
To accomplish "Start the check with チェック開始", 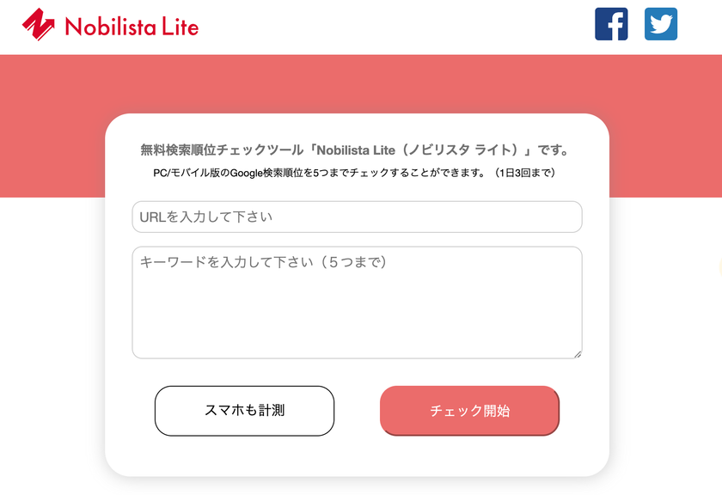I will [x=469, y=411].
